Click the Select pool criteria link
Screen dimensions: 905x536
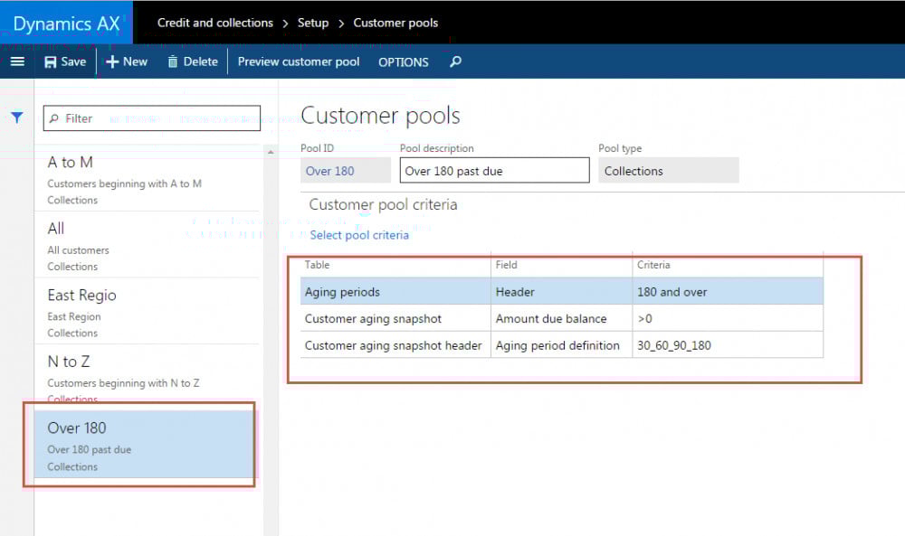[359, 235]
